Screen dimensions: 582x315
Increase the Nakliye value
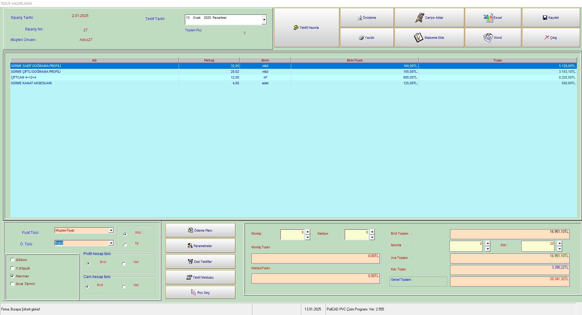(372, 232)
